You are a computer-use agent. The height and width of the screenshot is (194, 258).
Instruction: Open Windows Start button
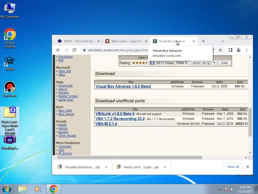[x=7, y=189]
